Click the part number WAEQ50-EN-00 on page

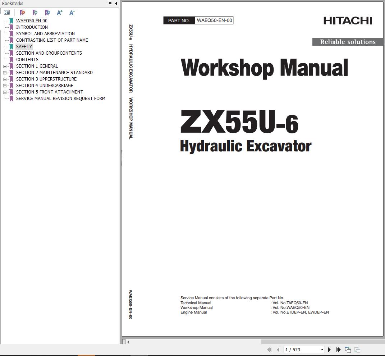[214, 20]
